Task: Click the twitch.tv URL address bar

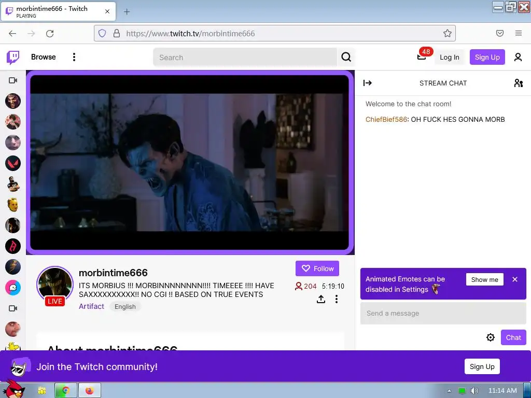Action: pos(275,33)
